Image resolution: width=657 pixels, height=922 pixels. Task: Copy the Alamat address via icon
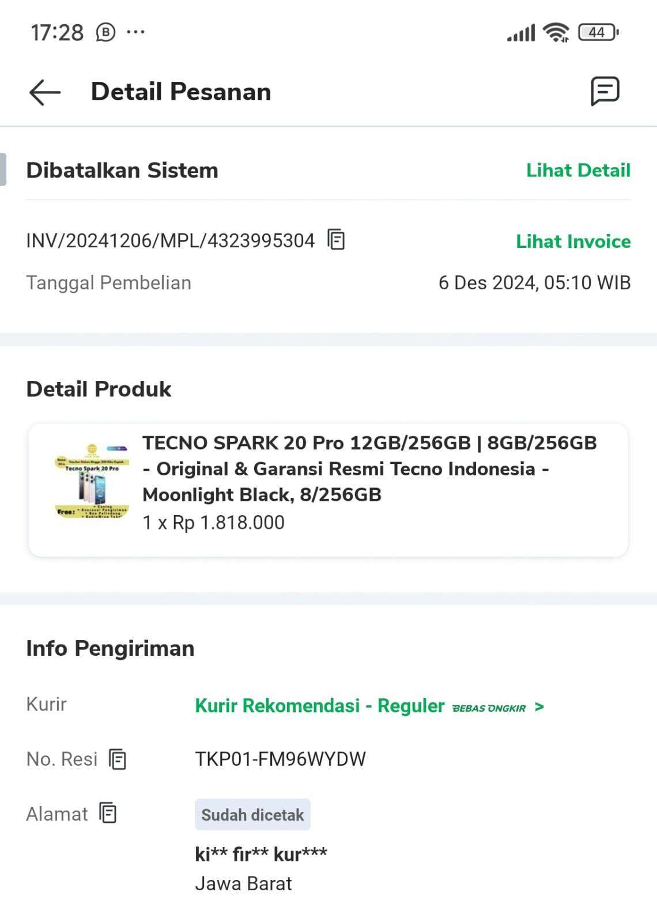tap(108, 813)
